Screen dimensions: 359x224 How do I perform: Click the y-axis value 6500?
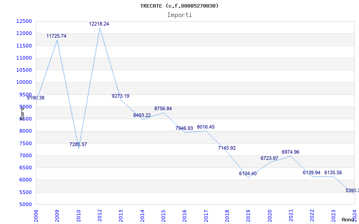tap(26, 168)
